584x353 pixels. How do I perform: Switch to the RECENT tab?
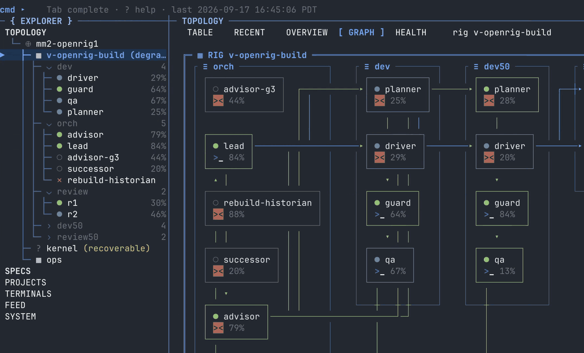point(250,33)
